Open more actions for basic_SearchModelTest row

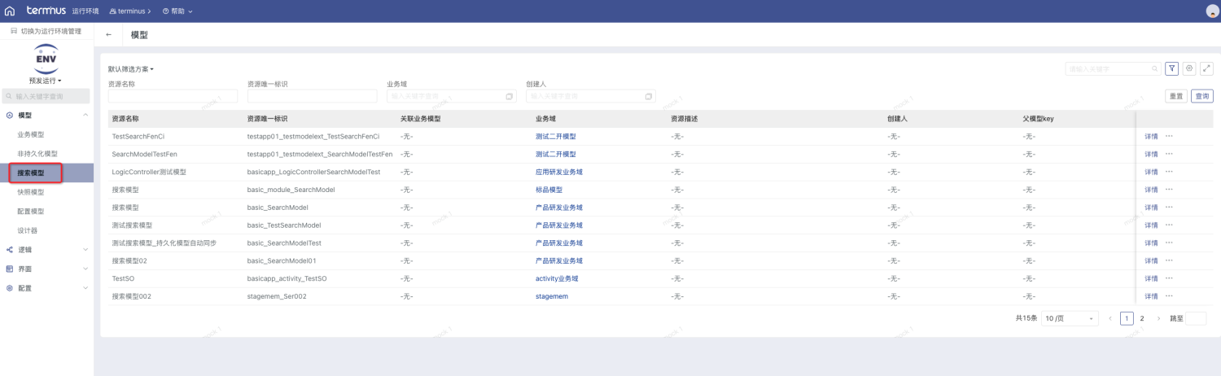[x=1169, y=243]
